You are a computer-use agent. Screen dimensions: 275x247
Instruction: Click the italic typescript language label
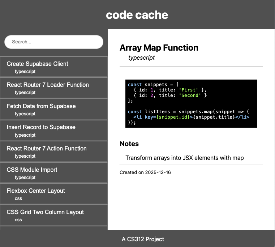point(142,58)
